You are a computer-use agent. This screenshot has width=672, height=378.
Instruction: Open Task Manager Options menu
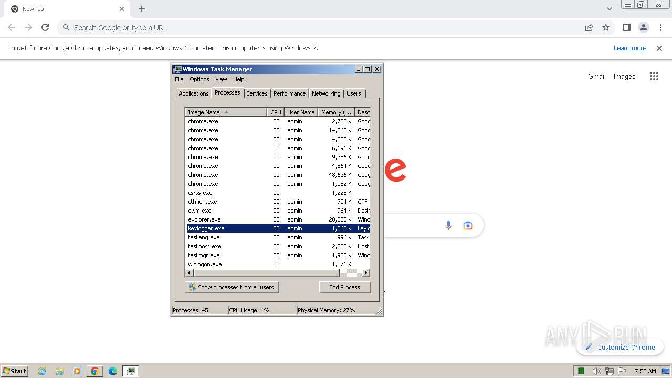(x=199, y=79)
